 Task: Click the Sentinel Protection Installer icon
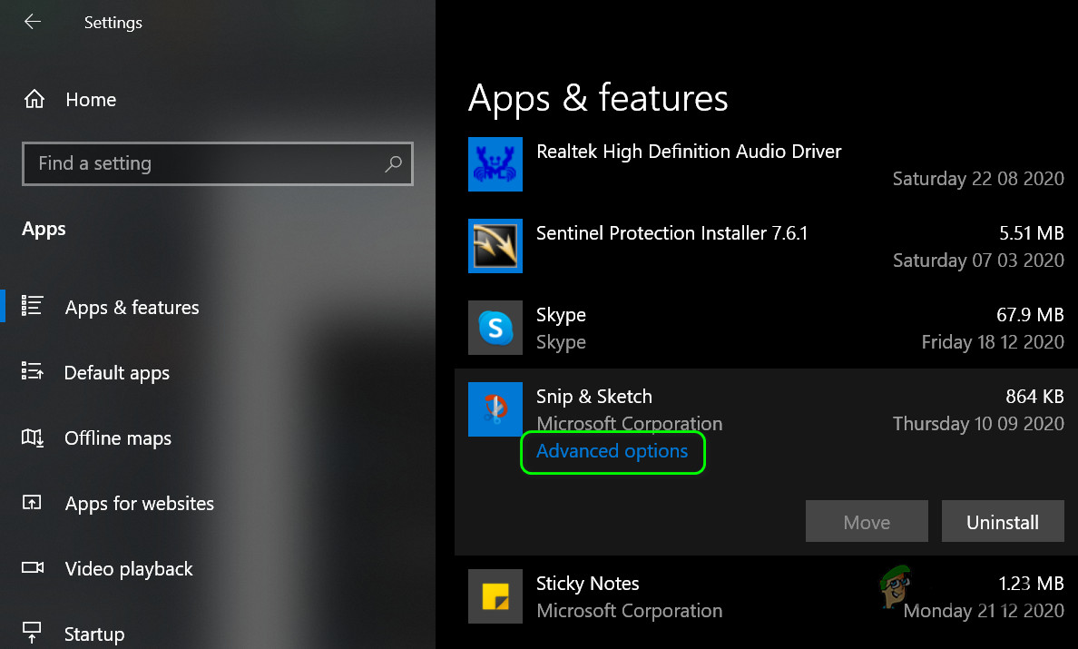pos(495,246)
